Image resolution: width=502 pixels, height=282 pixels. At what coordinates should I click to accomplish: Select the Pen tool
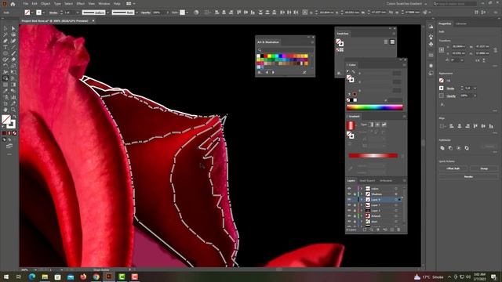point(5,41)
